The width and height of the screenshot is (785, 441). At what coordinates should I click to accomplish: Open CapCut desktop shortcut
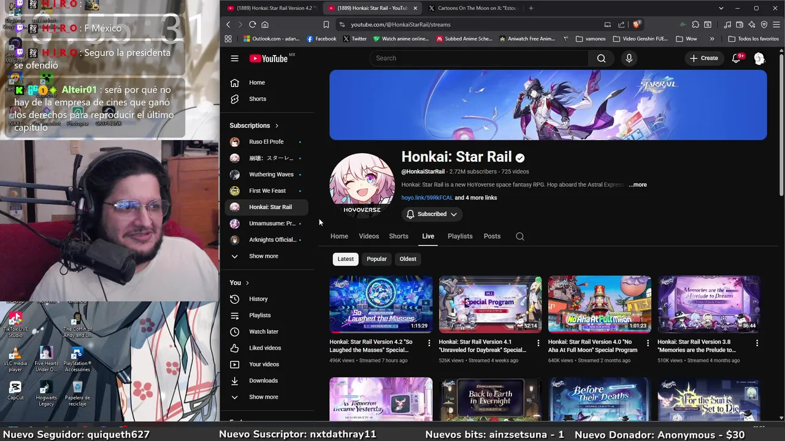pyautogui.click(x=15, y=391)
